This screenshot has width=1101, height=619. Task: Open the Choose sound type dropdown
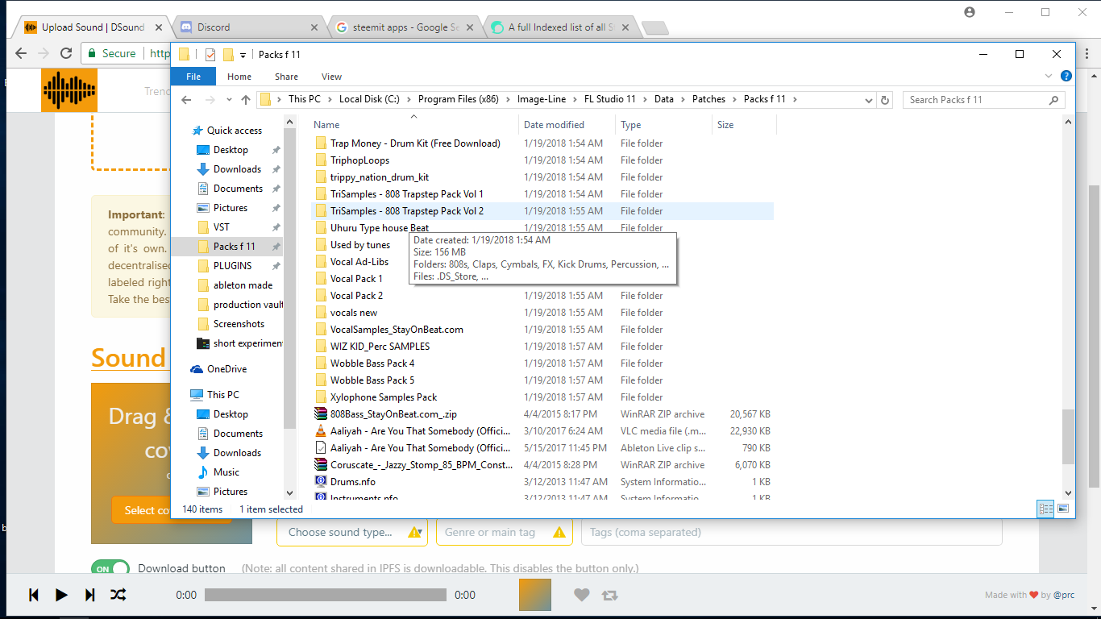(351, 532)
